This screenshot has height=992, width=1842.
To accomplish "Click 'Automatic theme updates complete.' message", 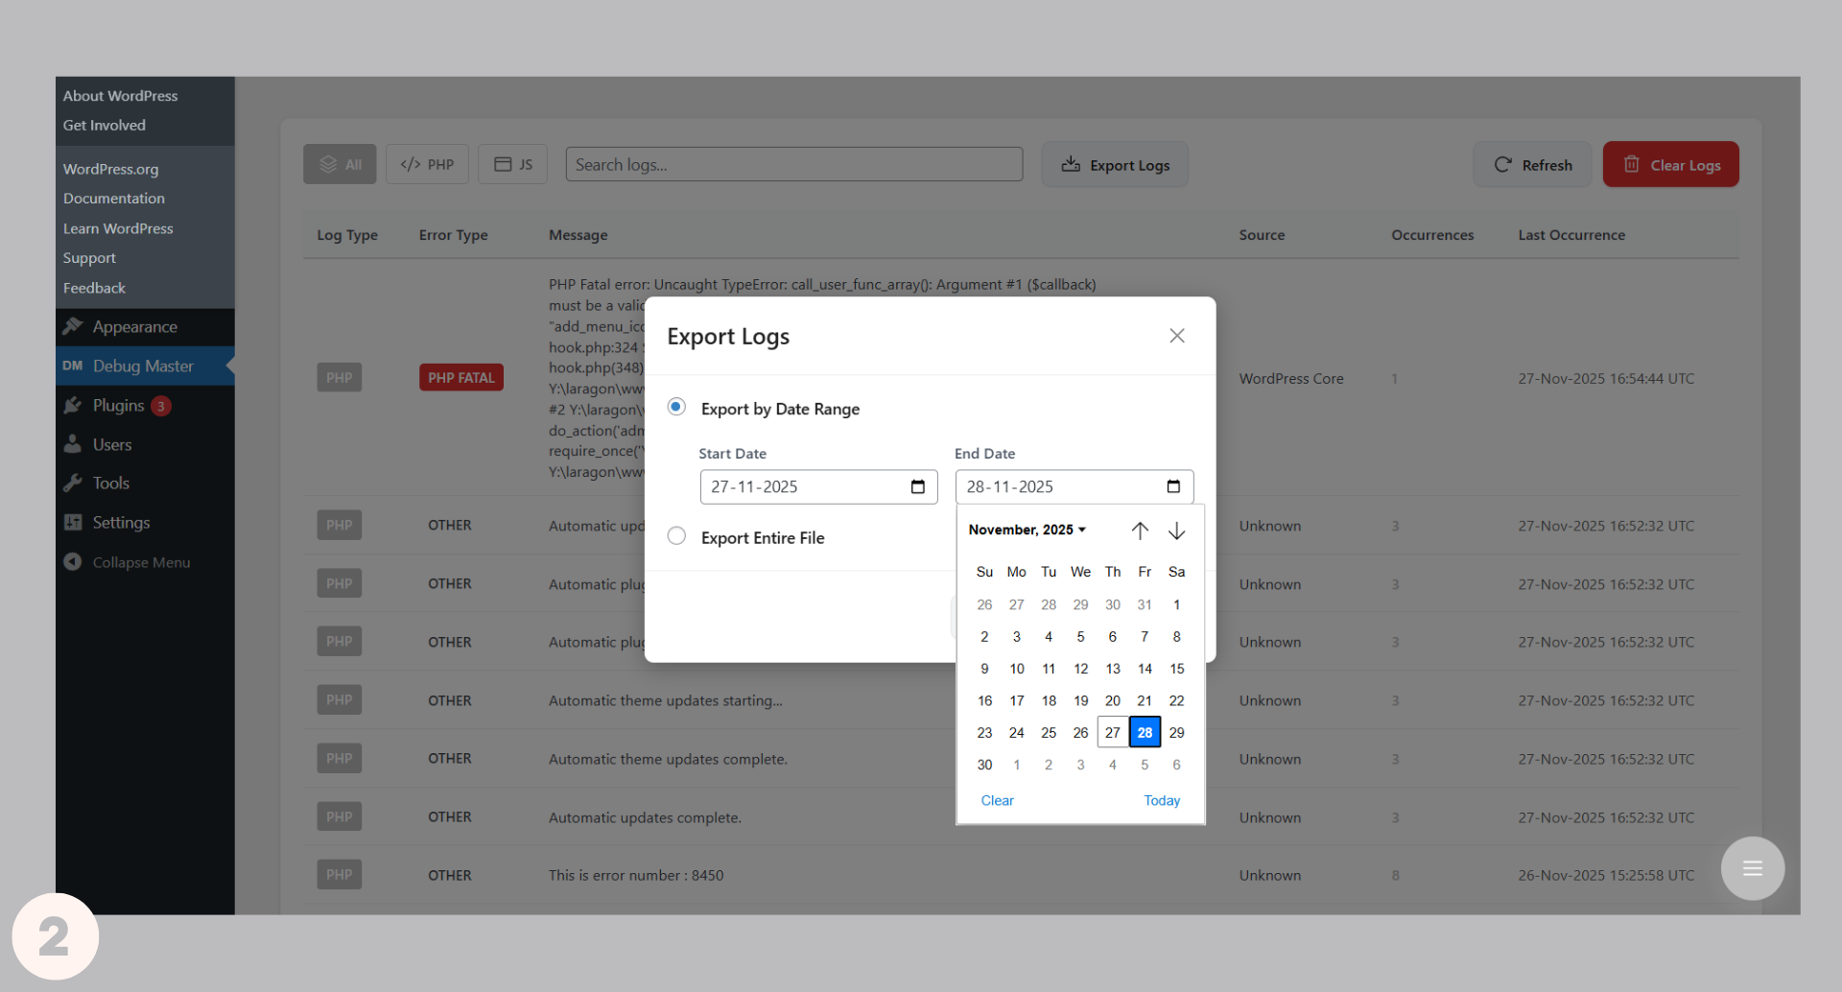I will pyautogui.click(x=668, y=759).
